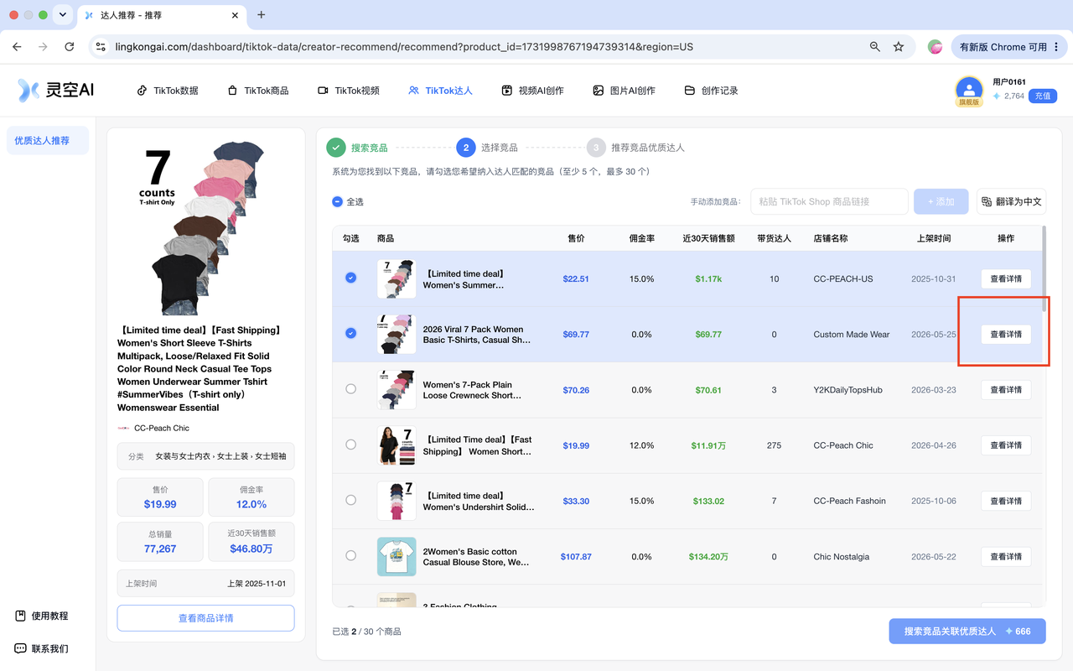Click 搜索竞品关联优质达人 button
This screenshot has width=1073, height=671.
pos(967,631)
